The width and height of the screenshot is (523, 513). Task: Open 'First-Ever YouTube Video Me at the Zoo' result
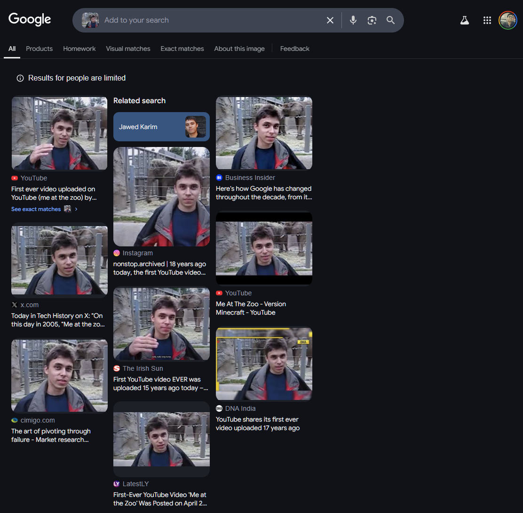[160, 499]
